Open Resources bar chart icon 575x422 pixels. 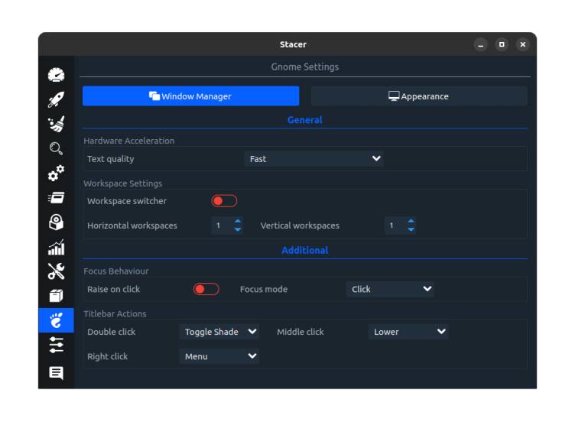[x=56, y=247]
